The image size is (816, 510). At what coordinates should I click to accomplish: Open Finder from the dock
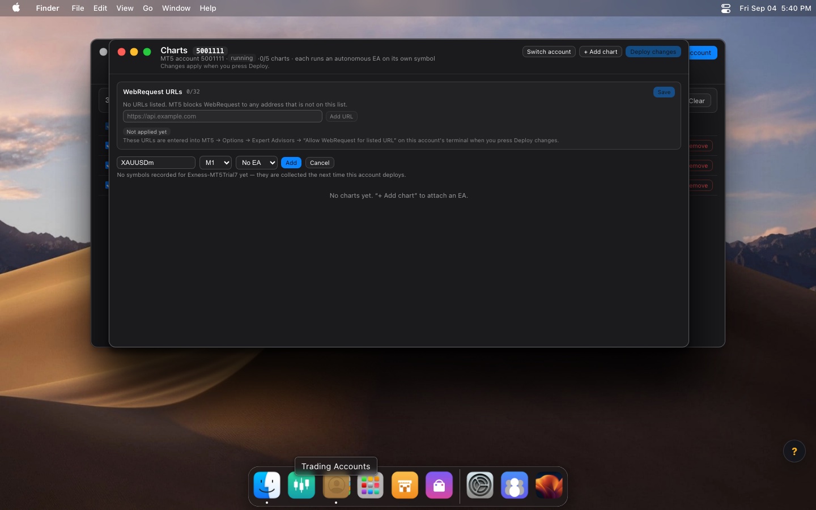267,485
